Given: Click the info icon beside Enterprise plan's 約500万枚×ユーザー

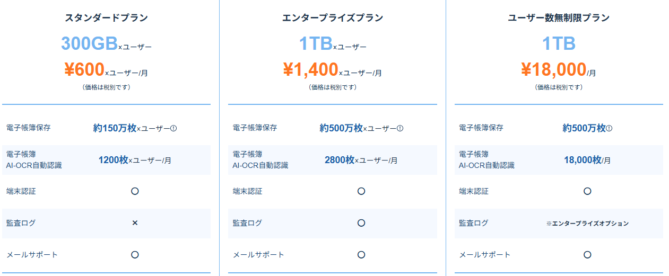Looking at the screenshot, I should click(400, 128).
